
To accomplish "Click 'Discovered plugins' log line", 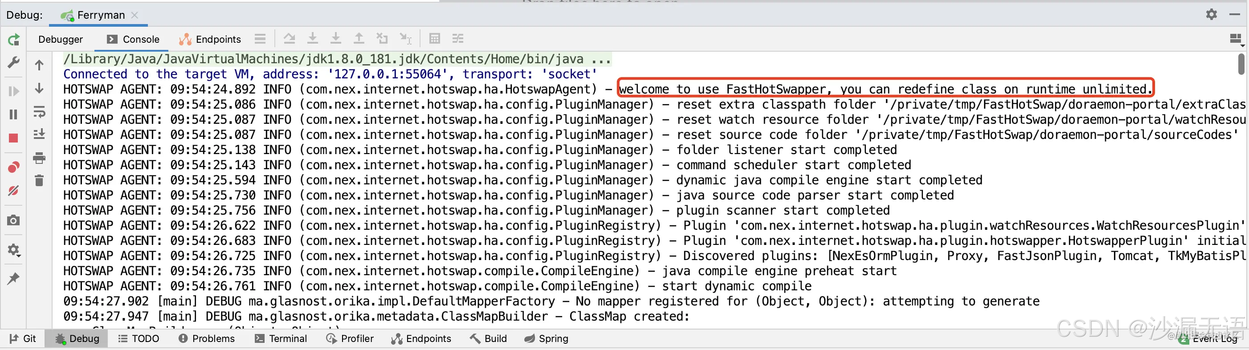I will (654, 256).
